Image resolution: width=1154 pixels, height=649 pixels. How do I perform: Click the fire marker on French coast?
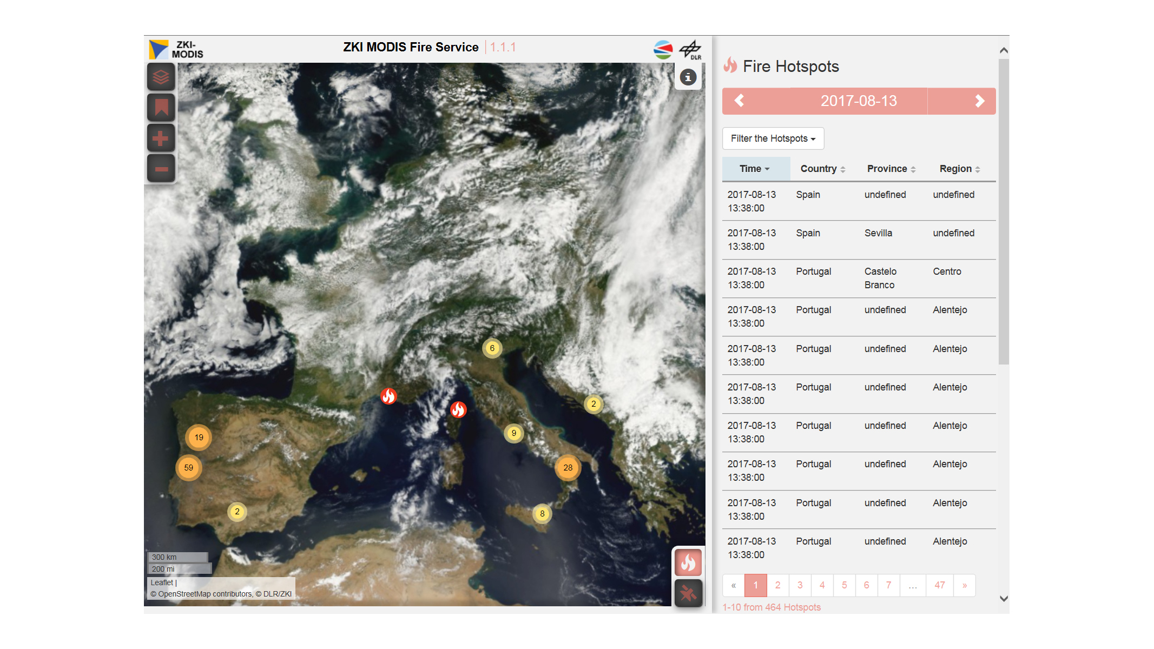click(388, 396)
